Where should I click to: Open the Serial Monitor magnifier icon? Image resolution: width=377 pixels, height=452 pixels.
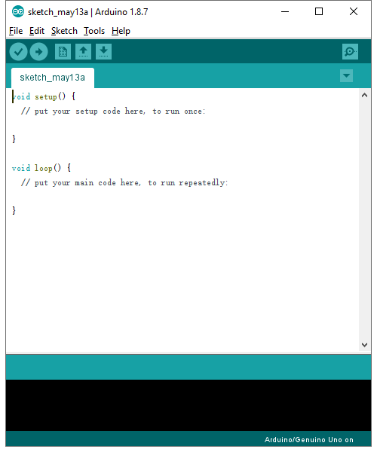350,51
